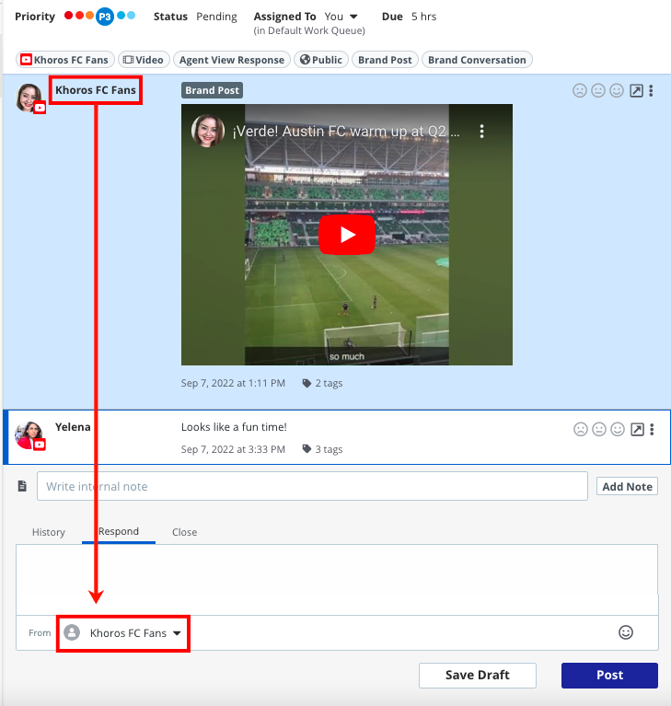The height and width of the screenshot is (706, 671).
Task: Switch to the Close tab
Action: pos(185,532)
